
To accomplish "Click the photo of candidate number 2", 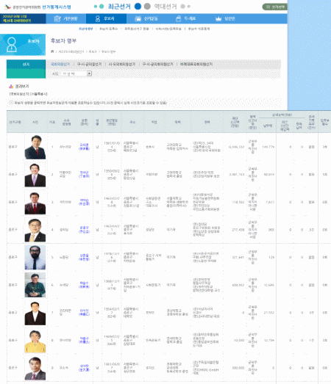I will pos(35,175).
